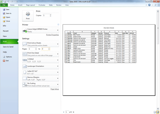This screenshot has width=160, height=114.
Task: Go to previous preview page arrow
Action: (64, 112)
